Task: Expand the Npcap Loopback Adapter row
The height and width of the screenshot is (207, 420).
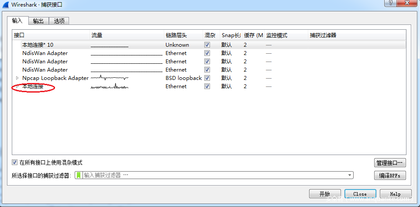Action: [17, 78]
